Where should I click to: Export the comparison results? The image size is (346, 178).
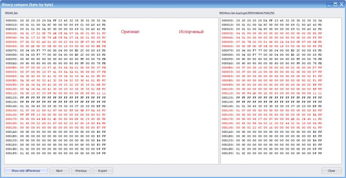pyautogui.click(x=102, y=171)
